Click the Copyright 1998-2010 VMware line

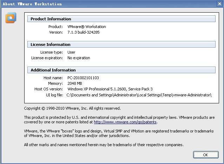click(x=72, y=108)
